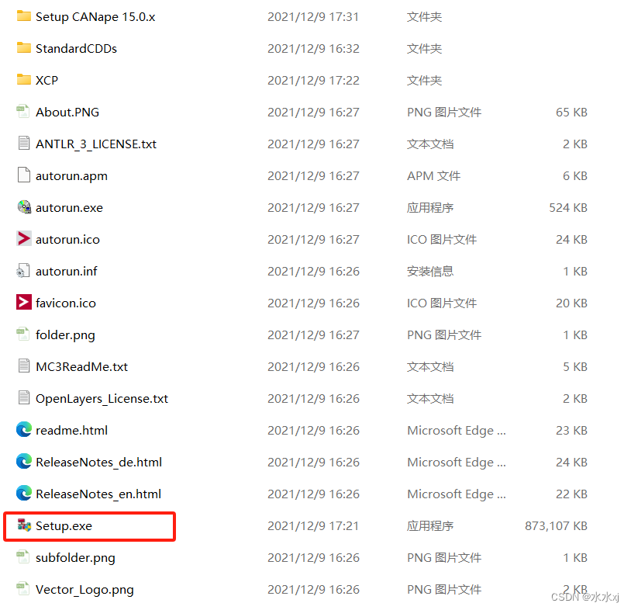Screen dimensions: 631x610
Task: Select the file name readme.html
Action: pyautogui.click(x=71, y=430)
